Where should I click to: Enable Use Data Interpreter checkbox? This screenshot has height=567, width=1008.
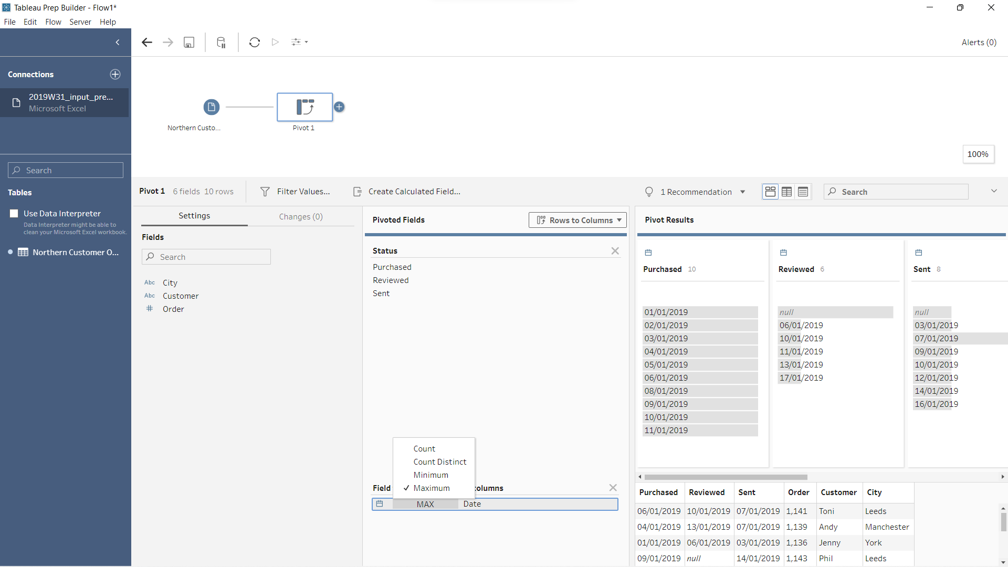[x=14, y=214]
